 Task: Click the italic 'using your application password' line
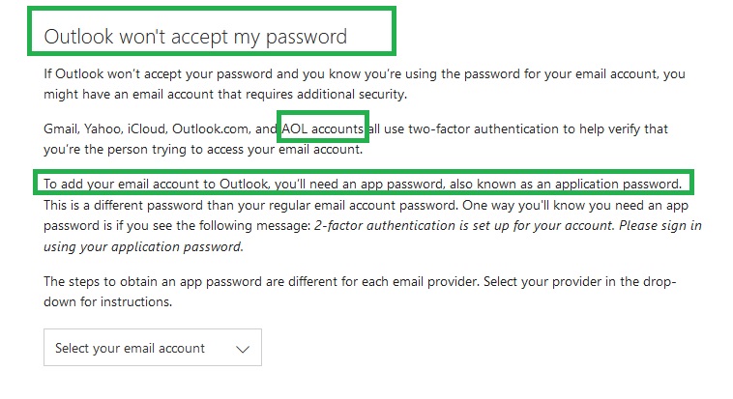point(143,246)
